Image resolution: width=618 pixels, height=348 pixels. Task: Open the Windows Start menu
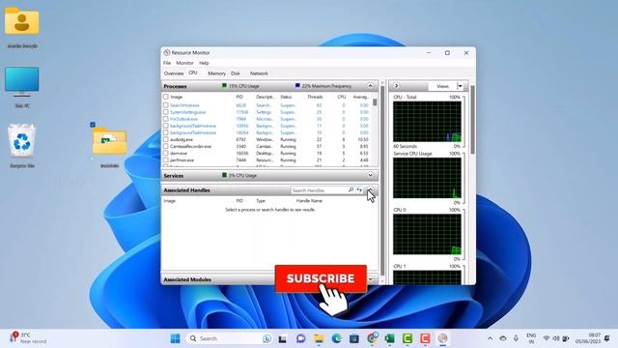175,338
